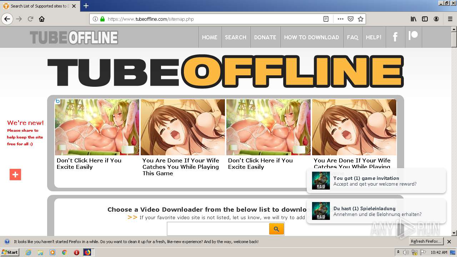Click the page scrollbar down arrow
Viewport: 457px width, 257px height.
[454, 233]
